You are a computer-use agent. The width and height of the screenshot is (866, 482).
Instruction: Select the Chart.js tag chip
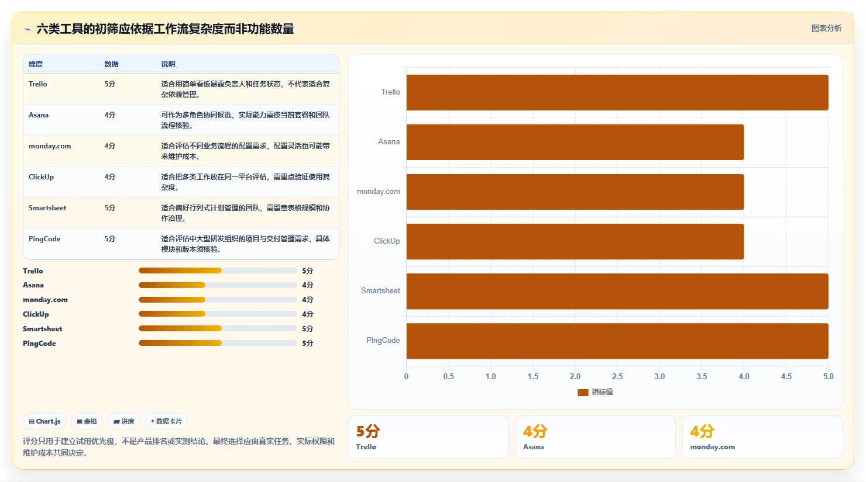tap(44, 421)
